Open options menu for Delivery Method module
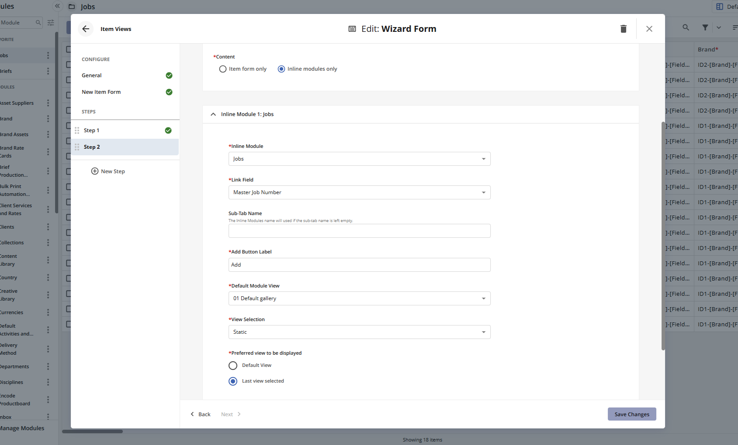This screenshot has height=445, width=738. 48,349
